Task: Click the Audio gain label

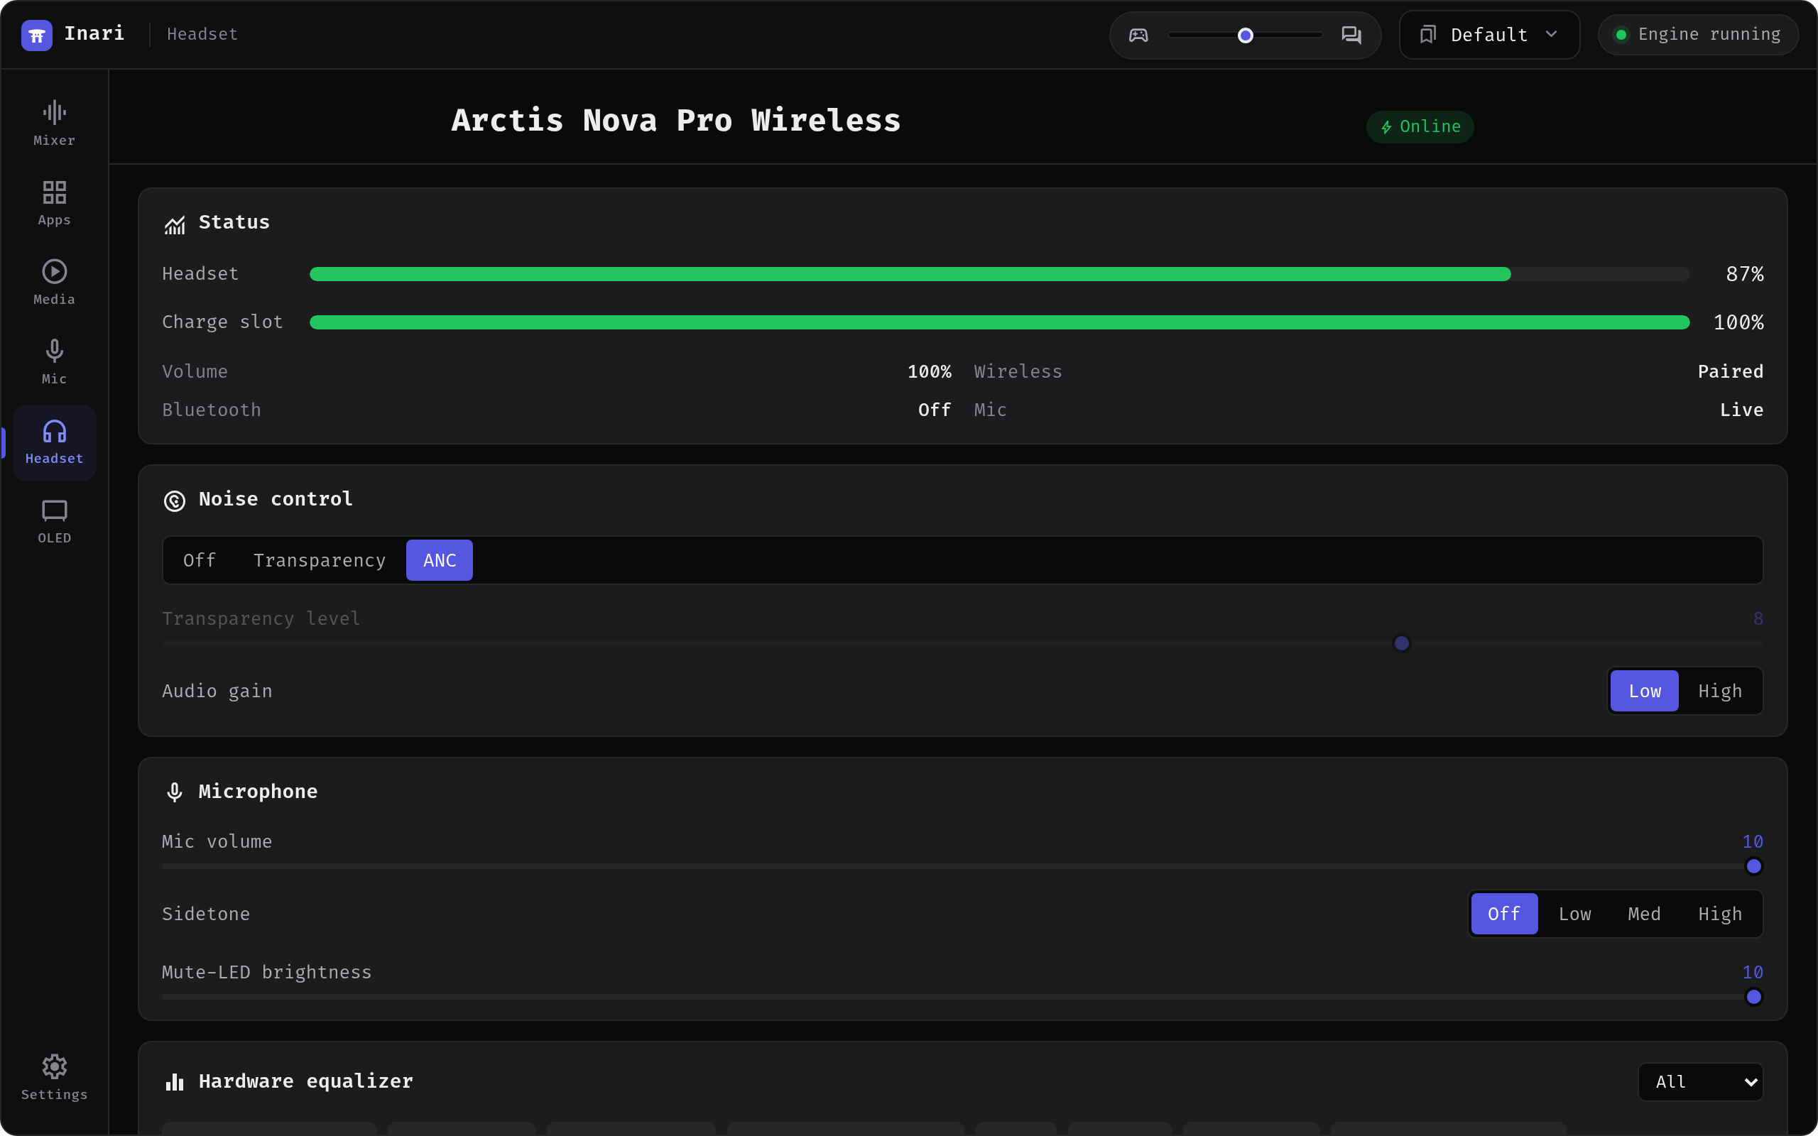Action: 217,692
